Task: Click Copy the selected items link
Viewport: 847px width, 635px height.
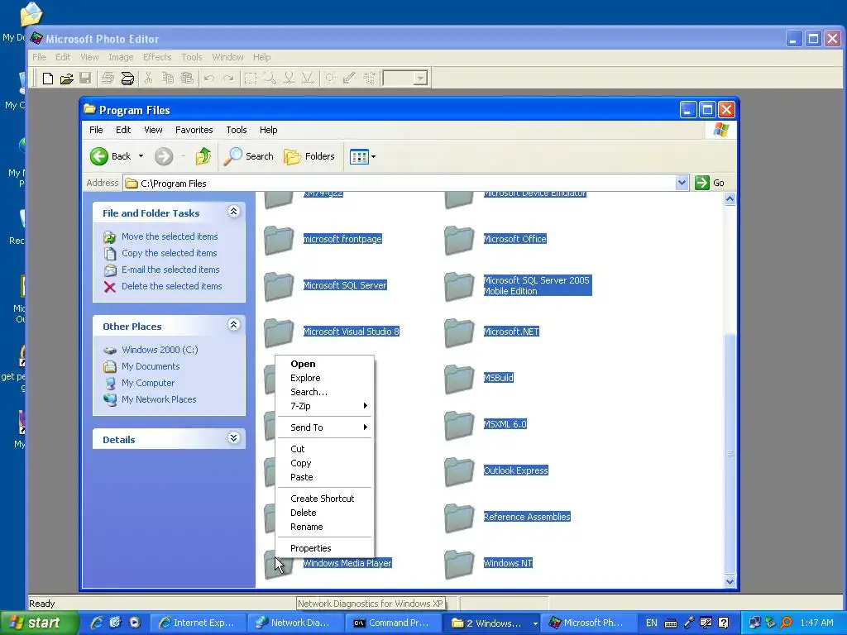Action: click(x=169, y=253)
